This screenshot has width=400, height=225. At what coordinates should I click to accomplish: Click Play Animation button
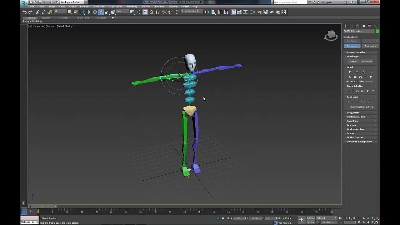coord(350,218)
